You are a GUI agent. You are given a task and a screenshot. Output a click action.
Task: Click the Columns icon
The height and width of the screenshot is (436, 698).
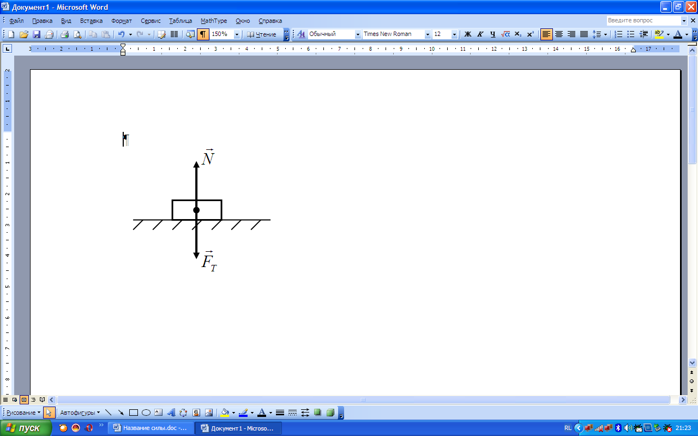pyautogui.click(x=174, y=34)
